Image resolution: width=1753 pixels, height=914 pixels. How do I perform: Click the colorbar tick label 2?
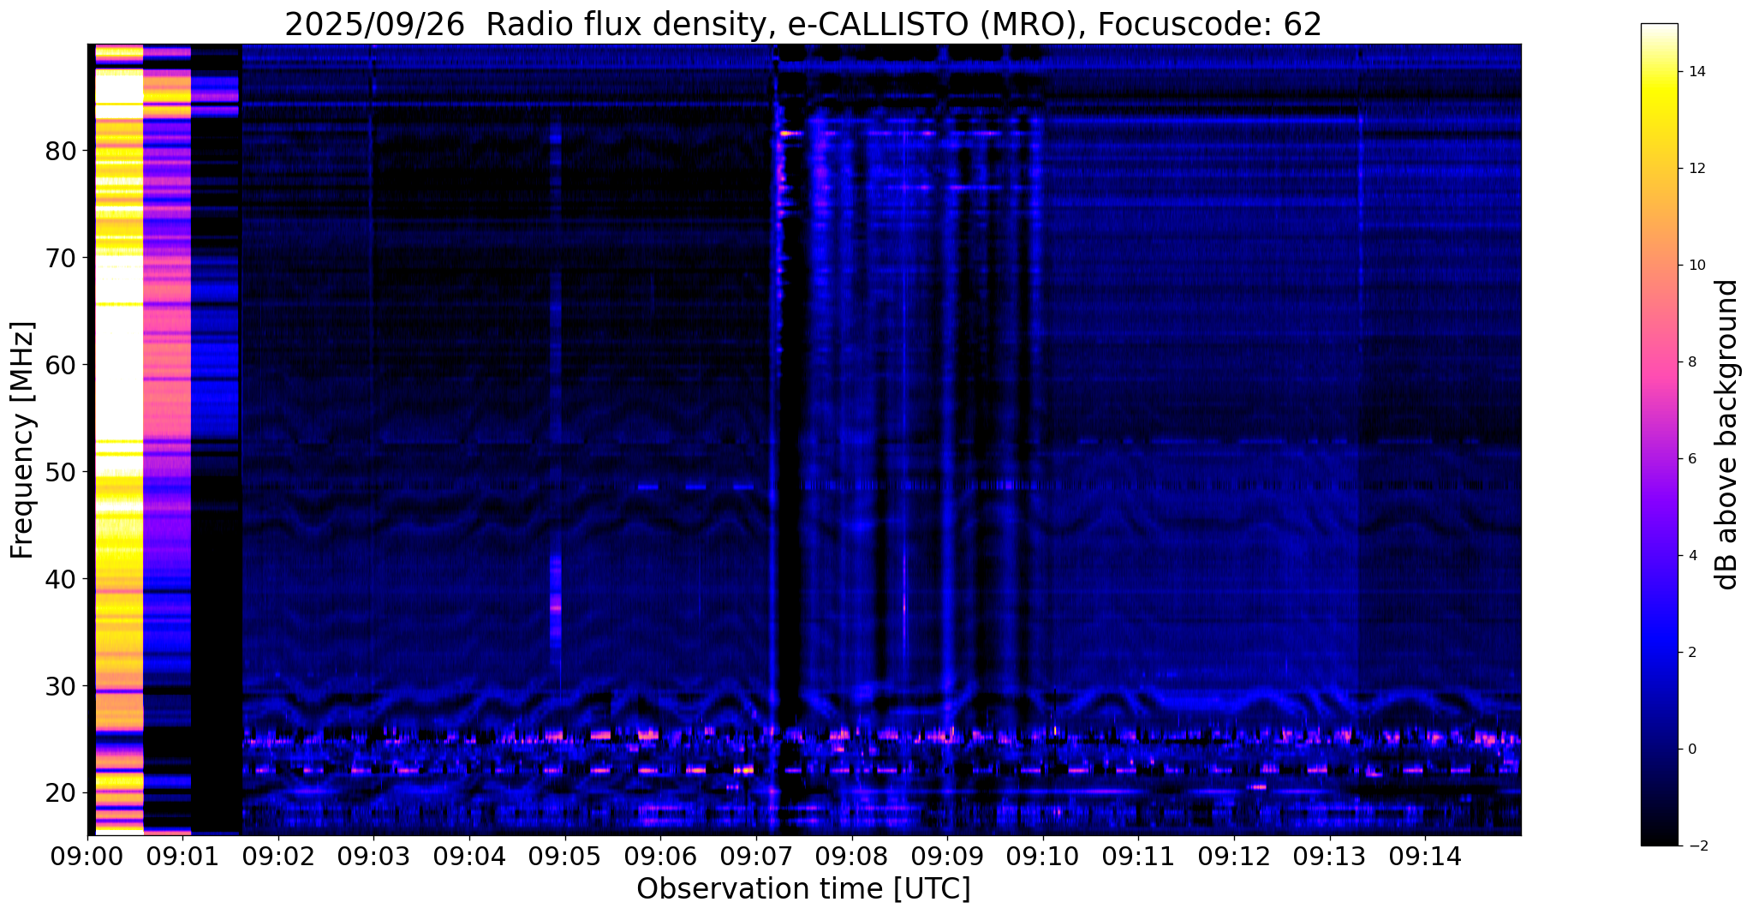point(1691,653)
